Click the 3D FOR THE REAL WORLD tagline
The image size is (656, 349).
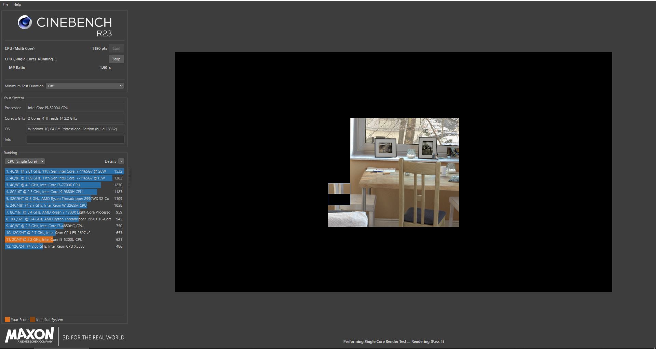click(x=94, y=337)
